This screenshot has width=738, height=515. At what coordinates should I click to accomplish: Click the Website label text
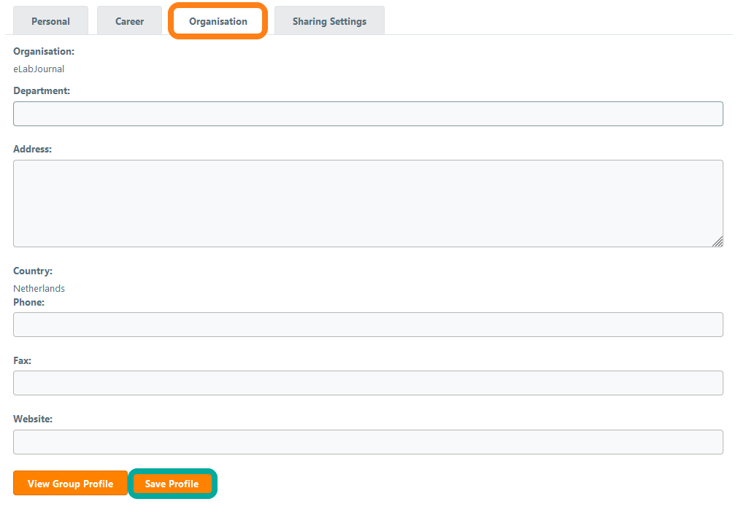click(x=33, y=419)
